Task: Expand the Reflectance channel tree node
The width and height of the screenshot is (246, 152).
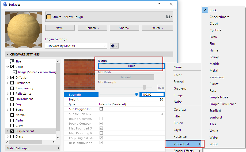Action: click(7, 94)
